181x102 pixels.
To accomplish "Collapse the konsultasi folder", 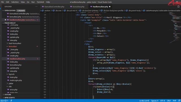I will click(x=7, y=46).
